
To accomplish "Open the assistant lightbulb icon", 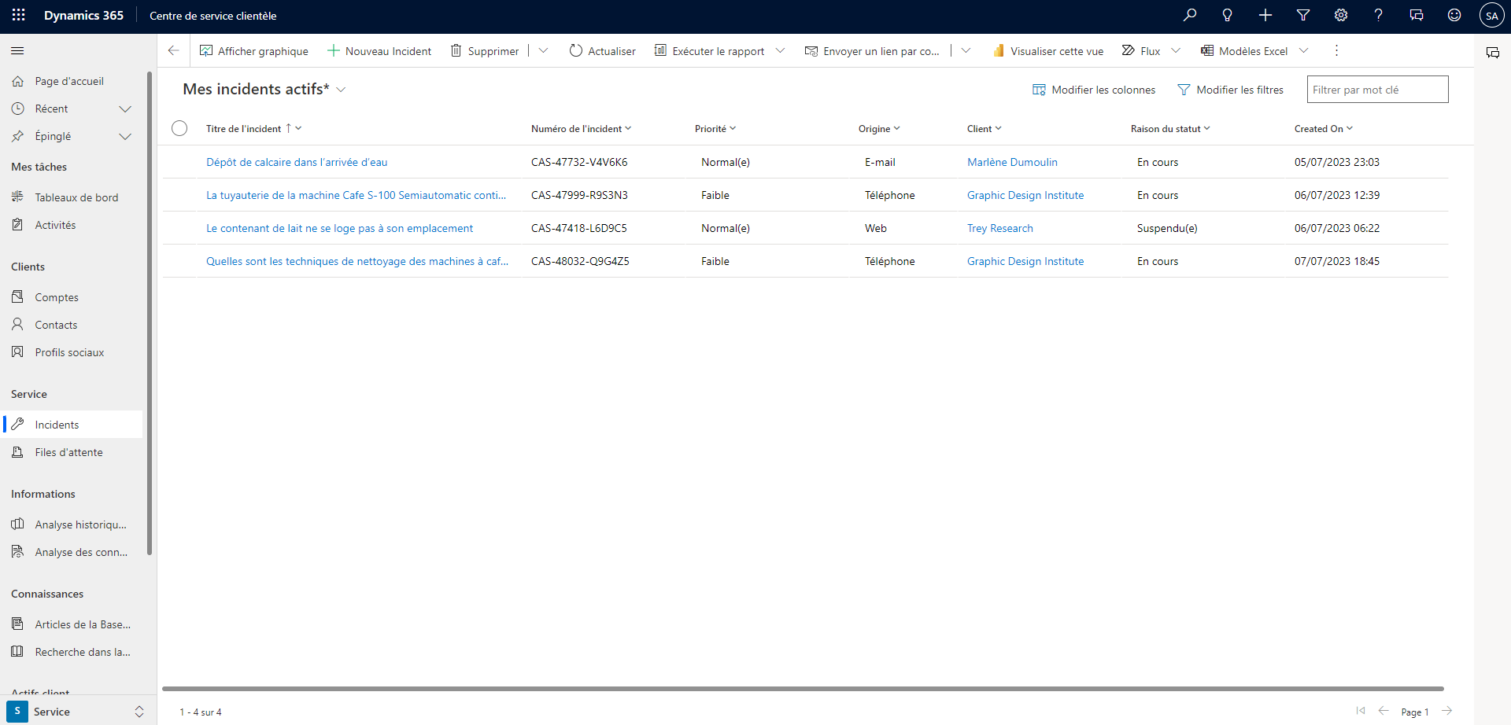I will tap(1228, 15).
